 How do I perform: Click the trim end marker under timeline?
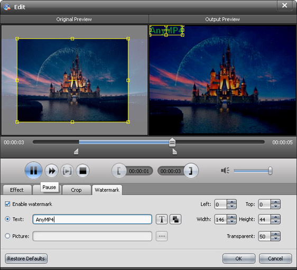(174, 151)
